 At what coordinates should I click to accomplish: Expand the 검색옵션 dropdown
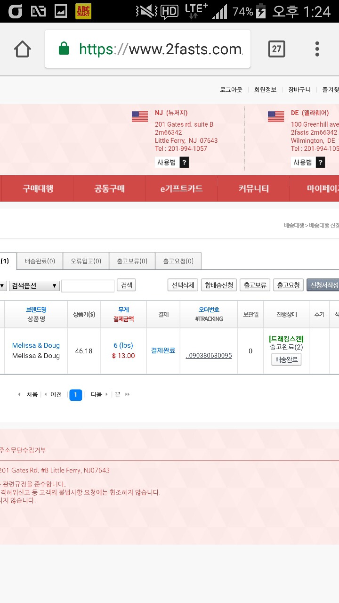coord(34,286)
